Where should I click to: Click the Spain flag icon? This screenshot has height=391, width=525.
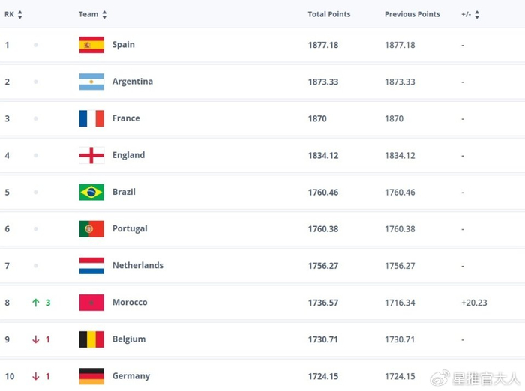(91, 45)
